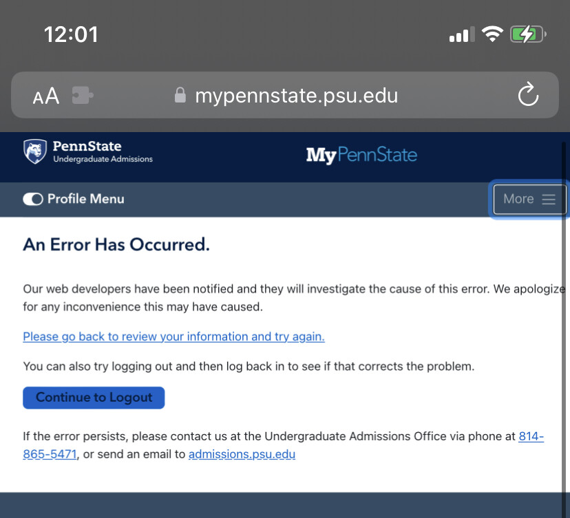Image resolution: width=570 pixels, height=518 pixels.
Task: Tap the Profile Menu label
Action: point(86,199)
